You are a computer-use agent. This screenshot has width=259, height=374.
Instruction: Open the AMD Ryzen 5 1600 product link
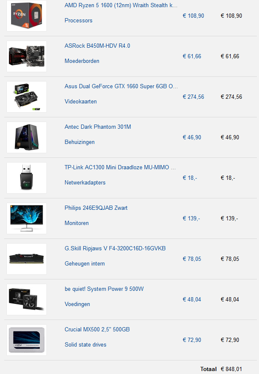pyautogui.click(x=121, y=5)
